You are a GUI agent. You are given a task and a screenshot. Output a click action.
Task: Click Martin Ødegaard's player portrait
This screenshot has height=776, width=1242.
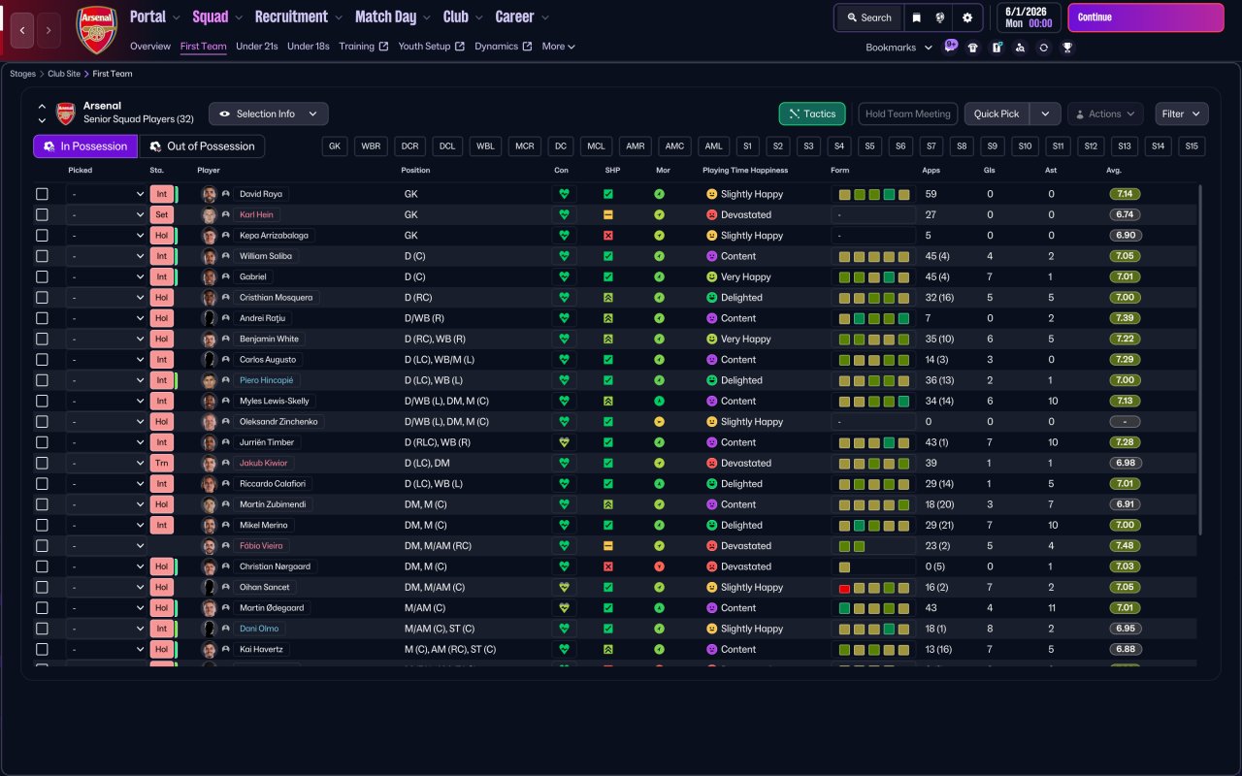pyautogui.click(x=209, y=608)
